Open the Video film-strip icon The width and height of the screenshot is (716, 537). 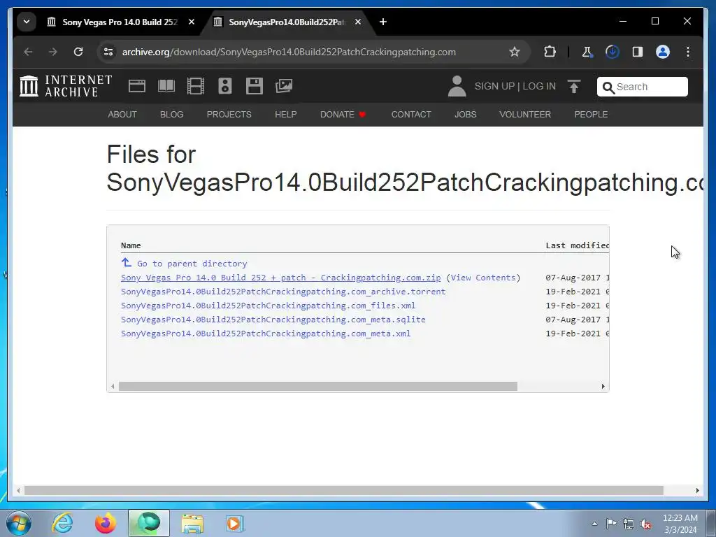pyautogui.click(x=196, y=86)
